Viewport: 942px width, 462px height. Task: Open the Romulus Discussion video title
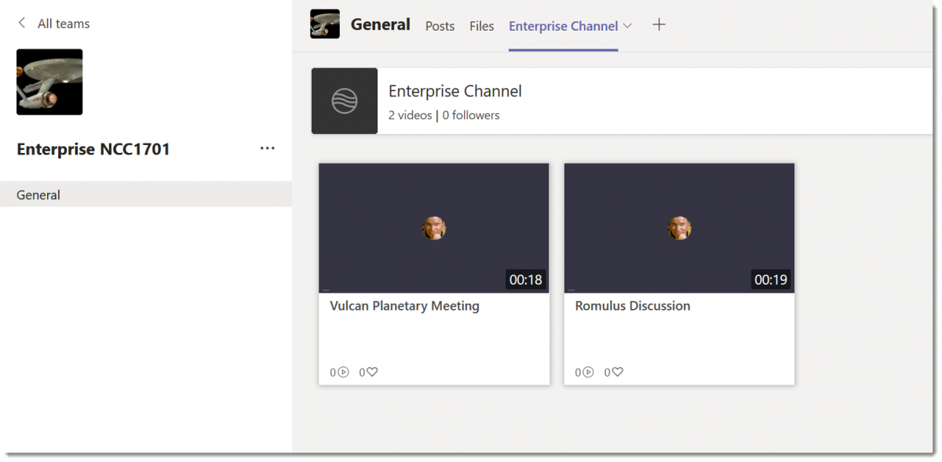pos(632,306)
